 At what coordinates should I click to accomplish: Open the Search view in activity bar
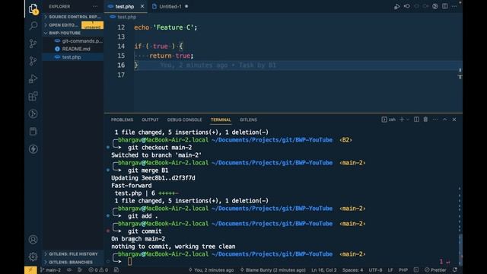coord(33,26)
